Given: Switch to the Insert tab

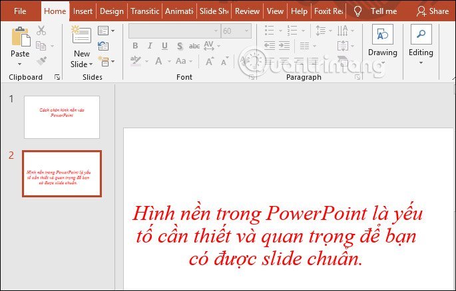Looking at the screenshot, I should 83,11.
